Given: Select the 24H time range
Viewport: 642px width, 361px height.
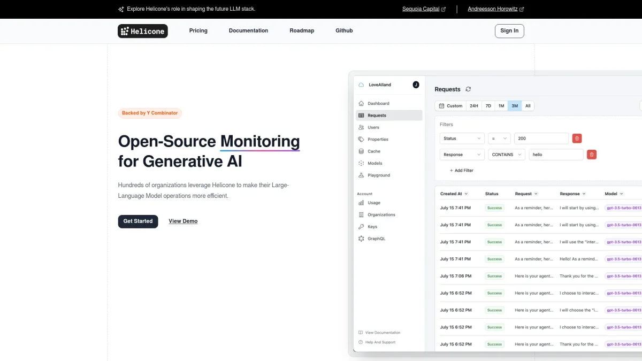Looking at the screenshot, I should (473, 106).
